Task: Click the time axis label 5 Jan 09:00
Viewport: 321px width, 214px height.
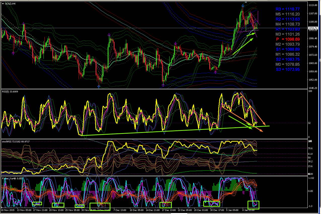Action: click(233, 209)
